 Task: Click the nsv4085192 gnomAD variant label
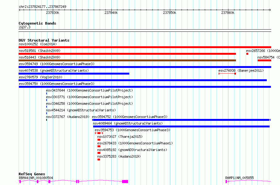pyautogui.click(x=132, y=150)
